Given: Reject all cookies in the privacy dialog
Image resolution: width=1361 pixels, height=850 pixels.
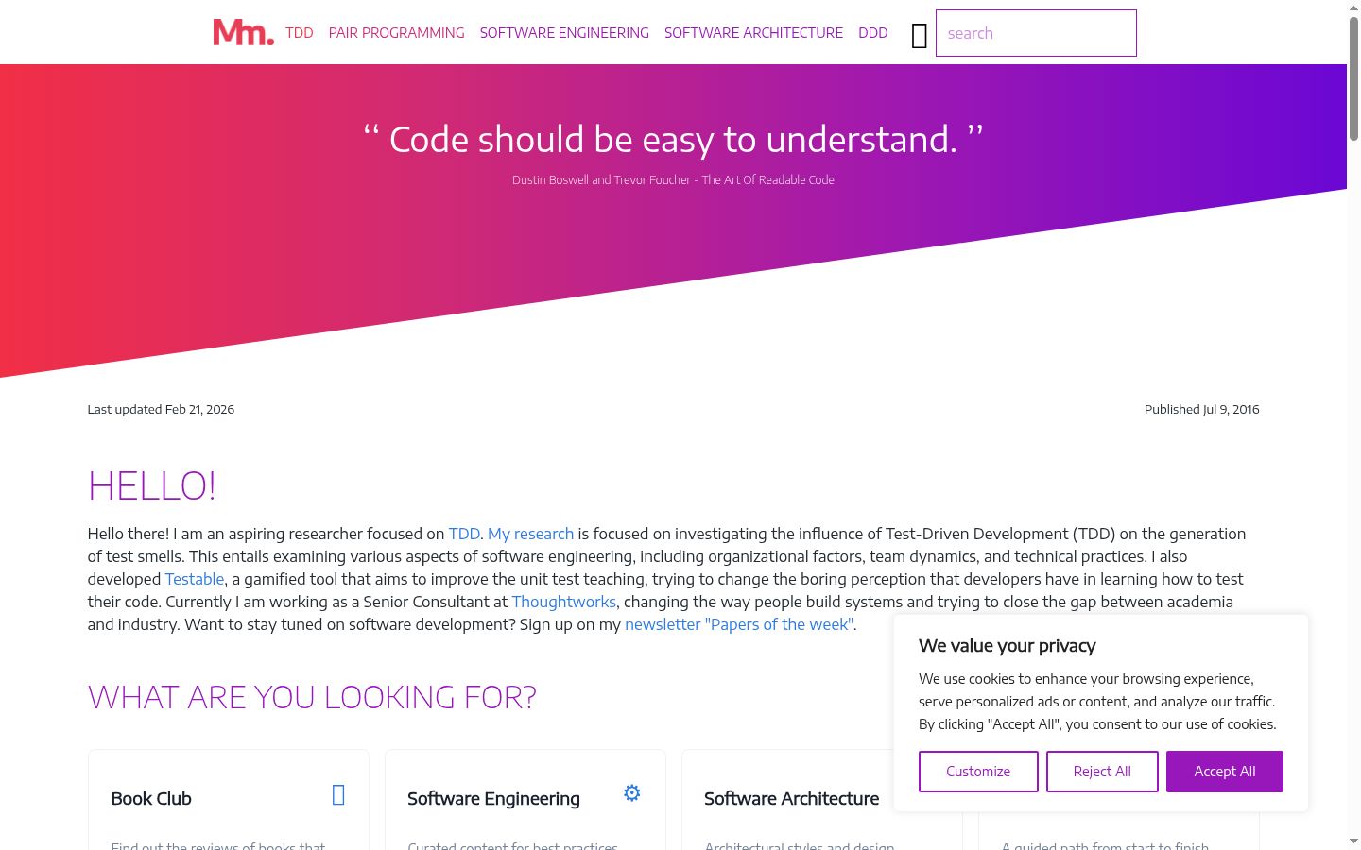Looking at the screenshot, I should 1102,772.
